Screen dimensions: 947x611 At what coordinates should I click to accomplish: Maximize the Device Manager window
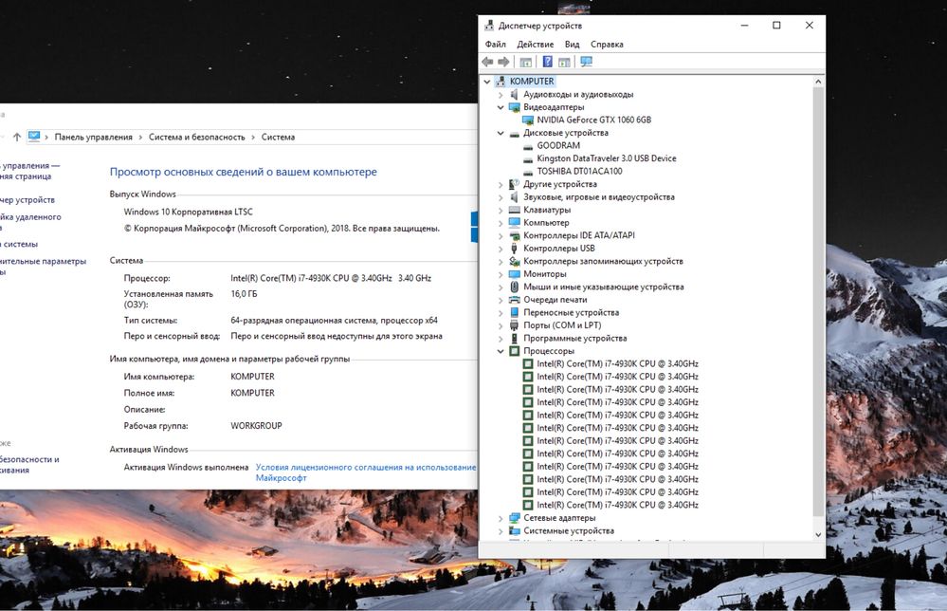(x=776, y=26)
